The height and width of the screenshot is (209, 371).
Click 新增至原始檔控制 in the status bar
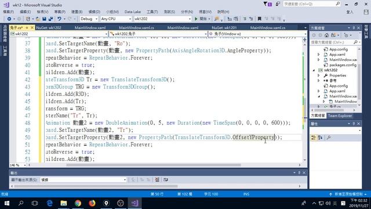coord(348,194)
